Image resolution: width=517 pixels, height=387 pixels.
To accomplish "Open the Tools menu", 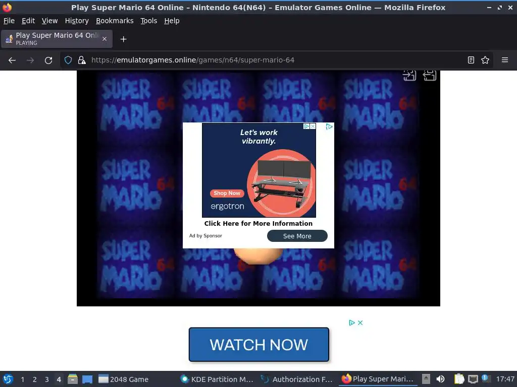I will 149,21.
